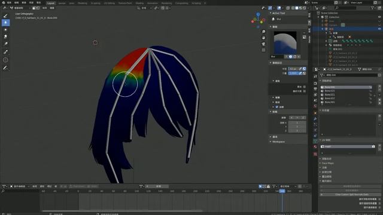This screenshot has height=215, width=383.
Task: Toggle Z mirror symmetry button
Action: [303, 118]
